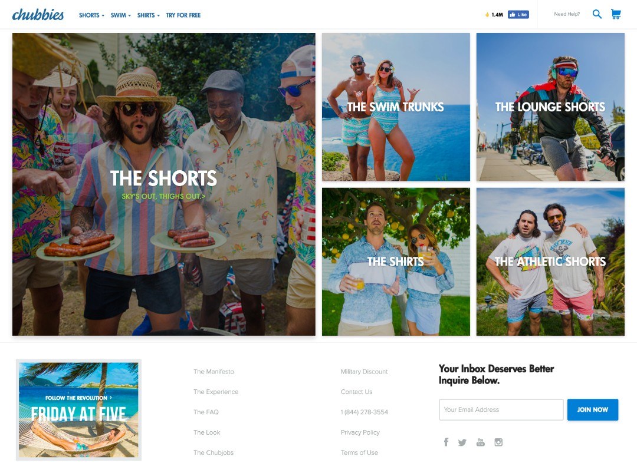Open the Twitter icon in footer
Viewport: 637px width, 473px height.
pyautogui.click(x=462, y=442)
